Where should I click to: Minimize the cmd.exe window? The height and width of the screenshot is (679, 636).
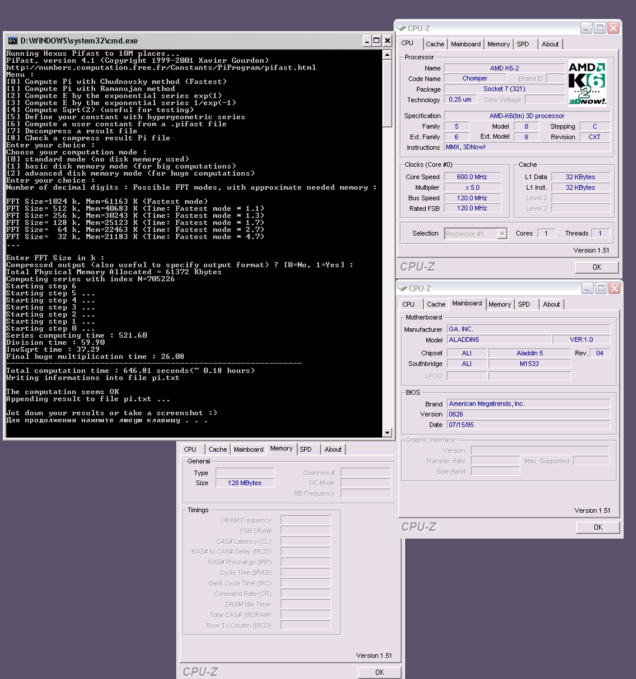(367, 41)
